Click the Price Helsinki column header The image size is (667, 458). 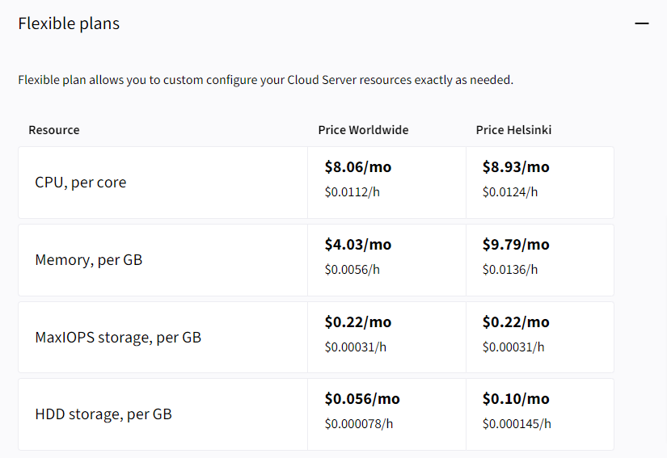point(513,130)
